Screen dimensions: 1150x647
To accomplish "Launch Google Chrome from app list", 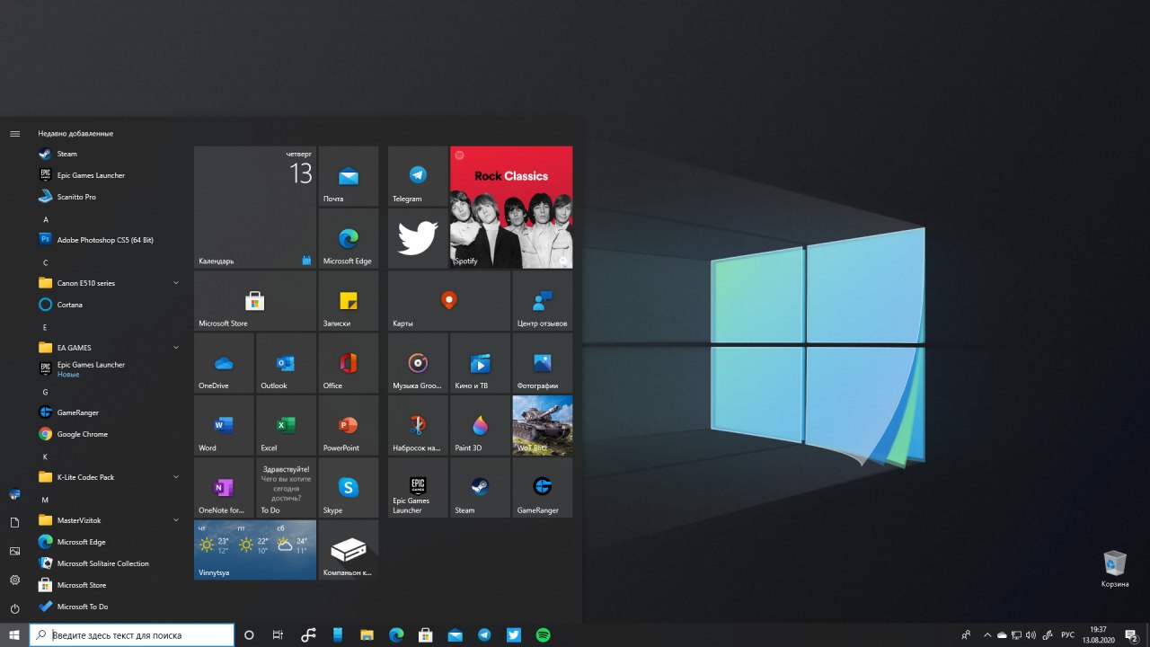I will click(x=108, y=434).
